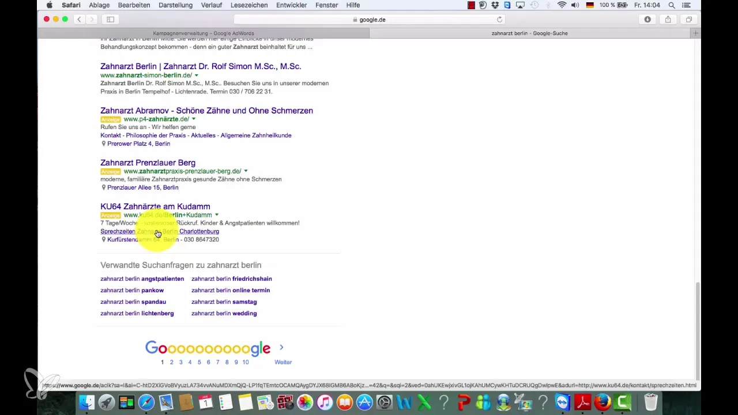The height and width of the screenshot is (415, 738).
Task: Search zahnarzt berlin online termin suggestion
Action: (231, 290)
